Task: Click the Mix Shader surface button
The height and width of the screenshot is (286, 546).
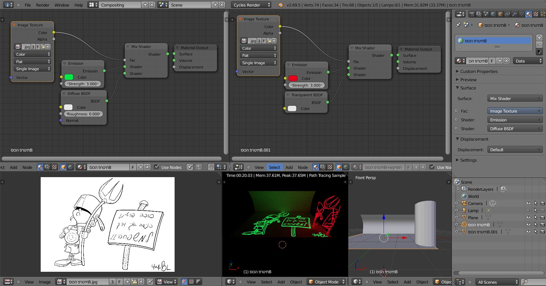Action: pos(515,99)
